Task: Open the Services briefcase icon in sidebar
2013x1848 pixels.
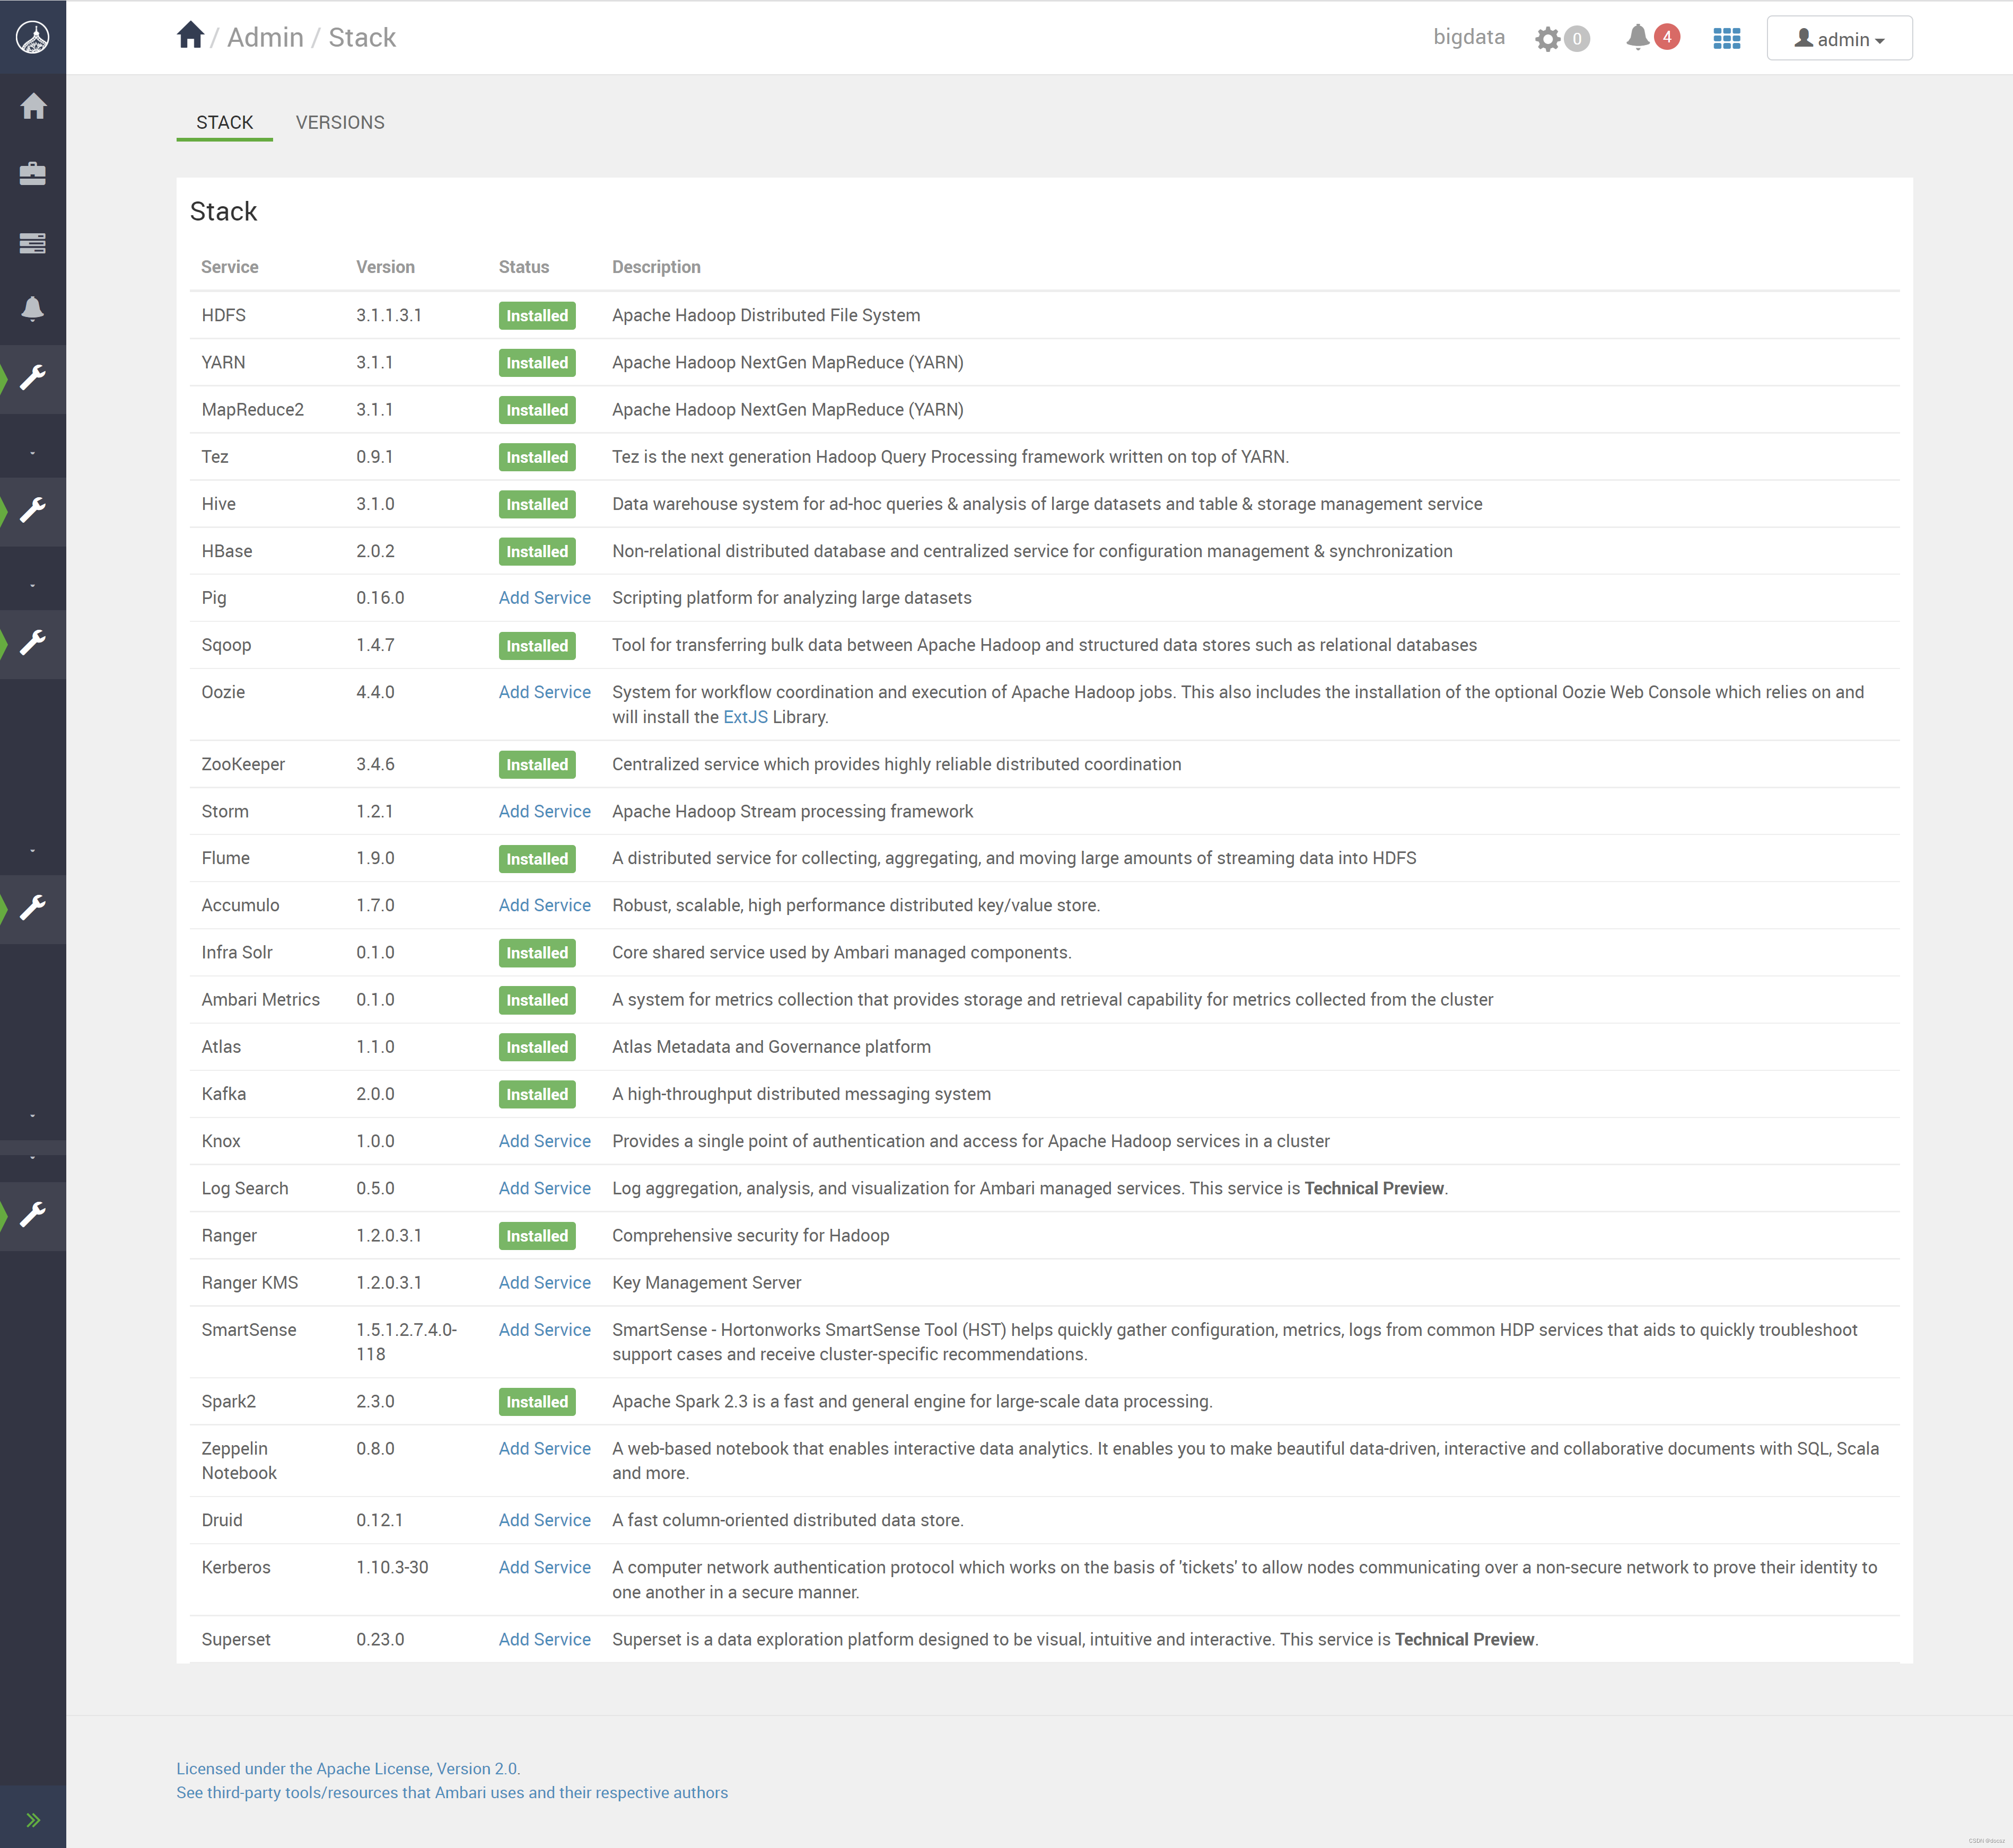Action: (x=33, y=174)
